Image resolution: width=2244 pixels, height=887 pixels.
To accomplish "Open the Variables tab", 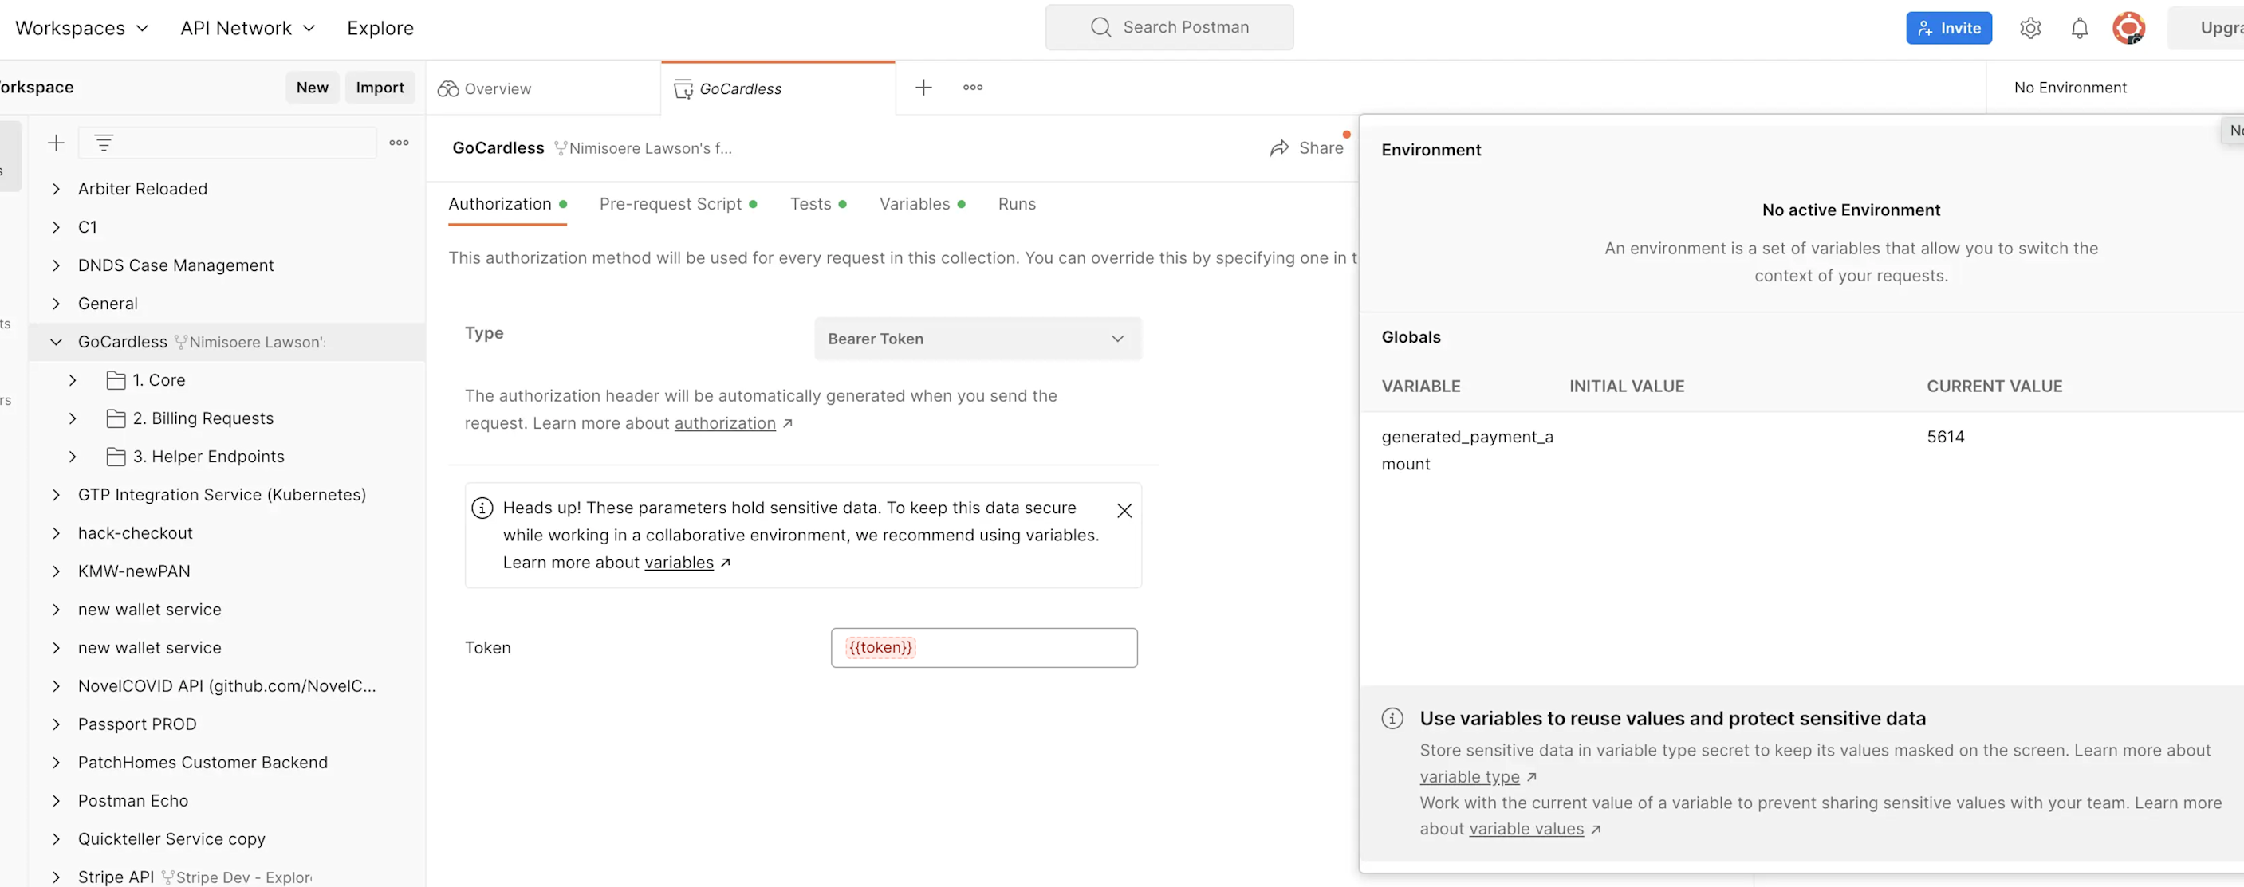I will tap(914, 204).
